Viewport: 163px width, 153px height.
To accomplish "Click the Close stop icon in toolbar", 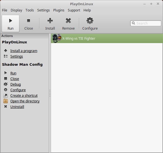I will [x=29, y=21].
